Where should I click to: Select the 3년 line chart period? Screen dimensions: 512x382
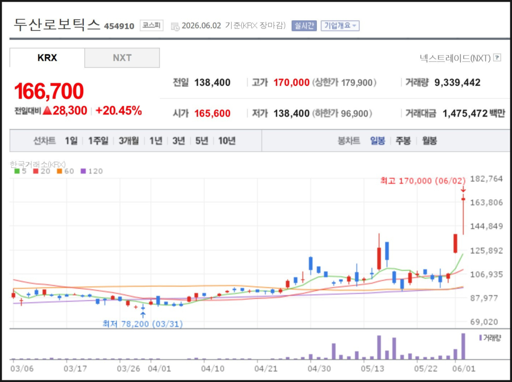pyautogui.click(x=179, y=141)
